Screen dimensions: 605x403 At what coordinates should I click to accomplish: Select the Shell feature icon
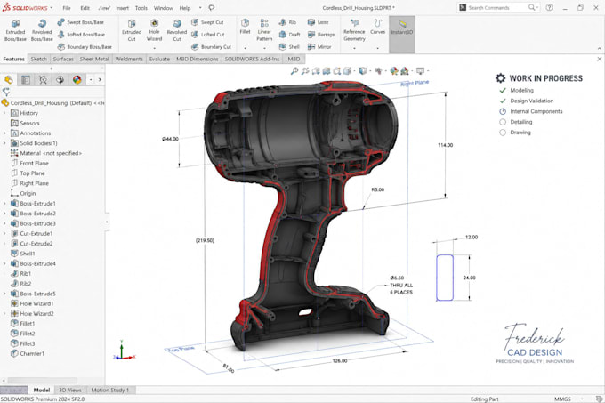pos(283,46)
